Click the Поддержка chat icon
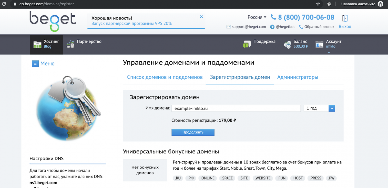The image size is (388, 188). 247,44
